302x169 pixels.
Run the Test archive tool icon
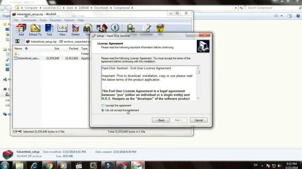49,30
